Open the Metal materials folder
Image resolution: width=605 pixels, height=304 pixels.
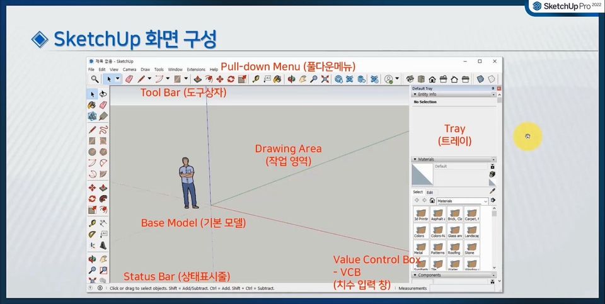coord(420,249)
